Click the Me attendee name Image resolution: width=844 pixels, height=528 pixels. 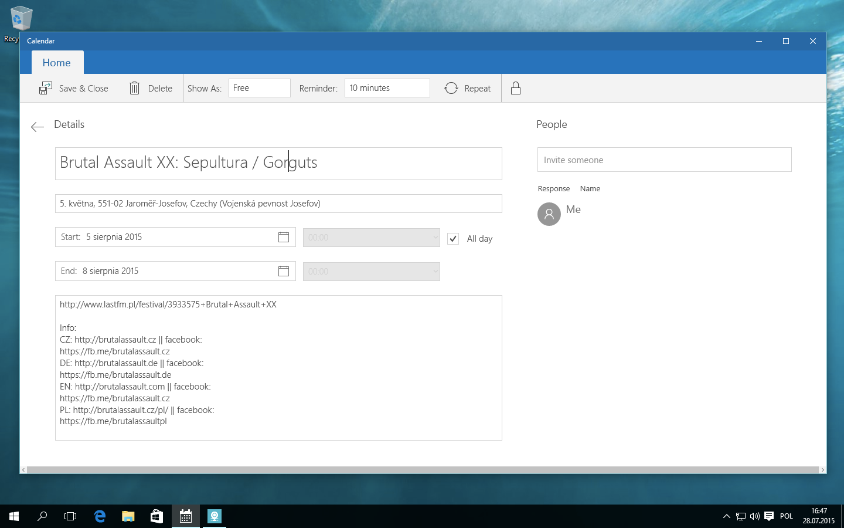click(x=573, y=209)
